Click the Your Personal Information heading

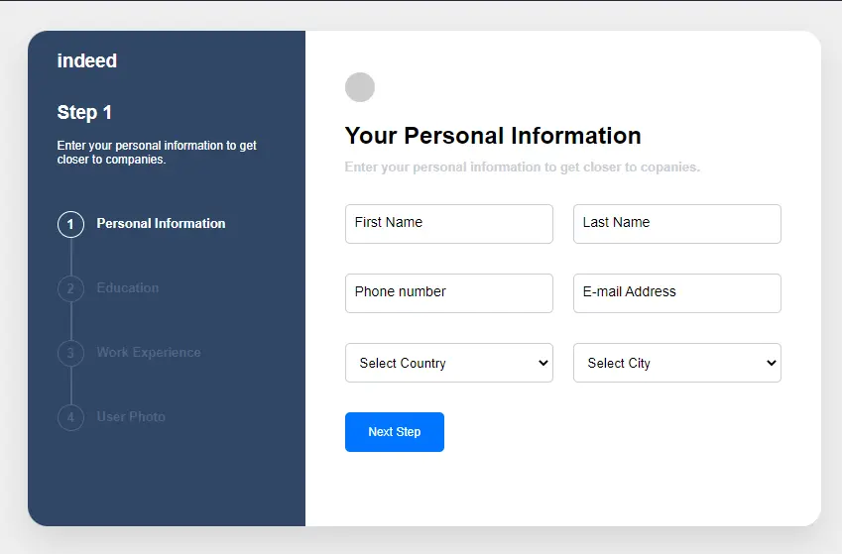[x=493, y=136]
